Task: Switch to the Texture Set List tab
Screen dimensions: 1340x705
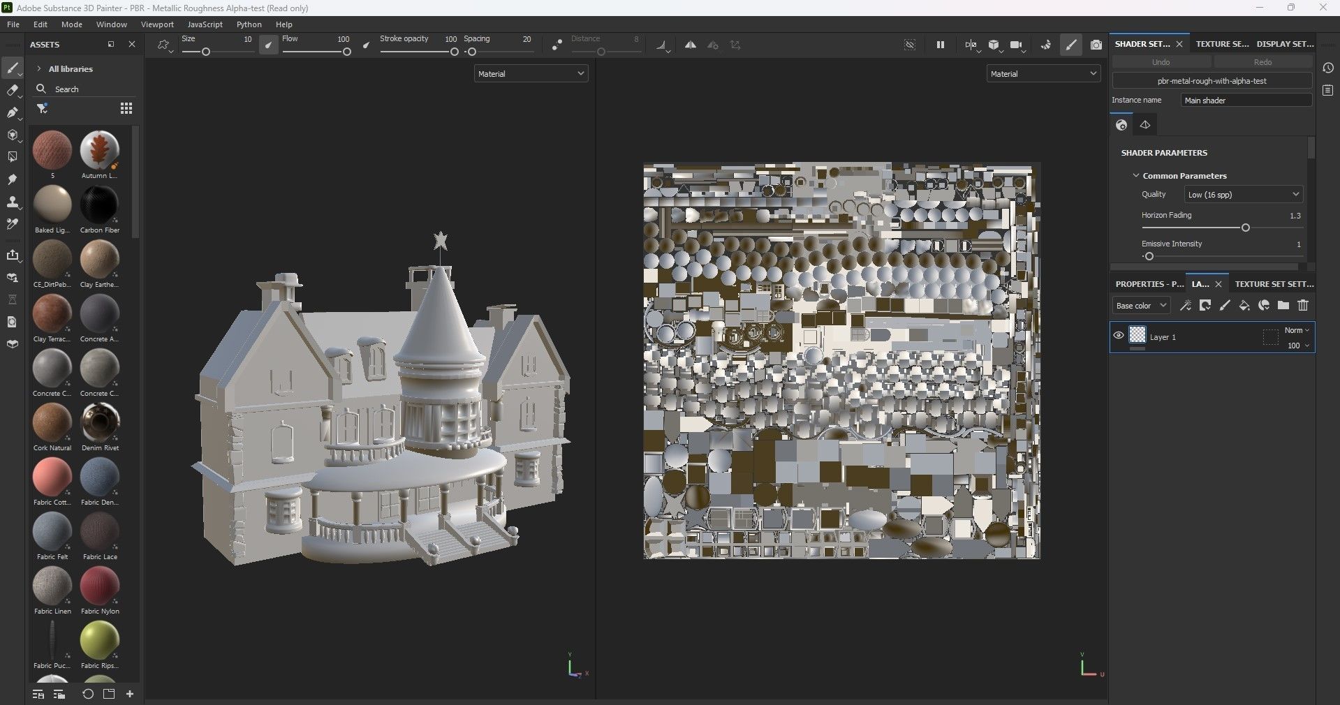Action: pyautogui.click(x=1222, y=44)
